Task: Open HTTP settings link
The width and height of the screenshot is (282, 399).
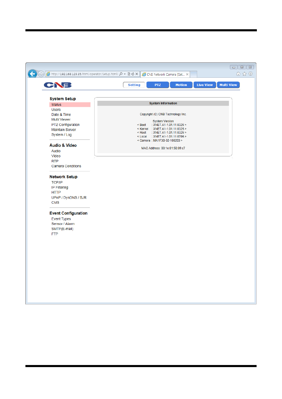Action: pos(56,192)
